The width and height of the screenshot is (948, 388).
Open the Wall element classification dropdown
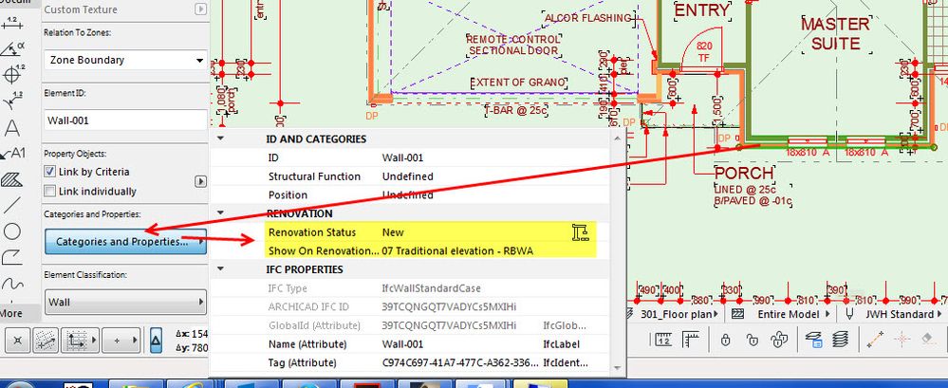(125, 302)
